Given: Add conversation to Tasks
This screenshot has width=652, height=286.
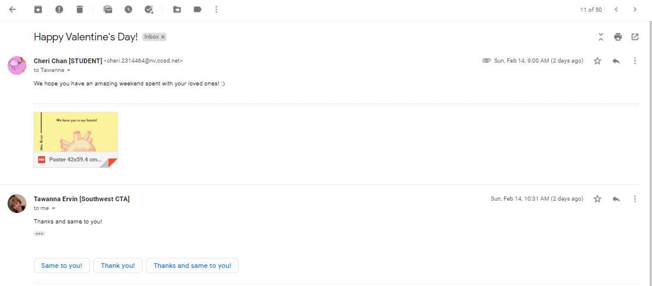Looking at the screenshot, I should tap(149, 9).
